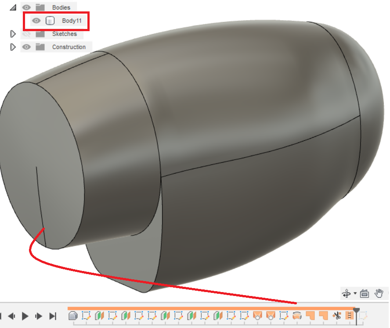Activate the Orbit navigation tool
This screenshot has height=328, width=390.
(347, 293)
